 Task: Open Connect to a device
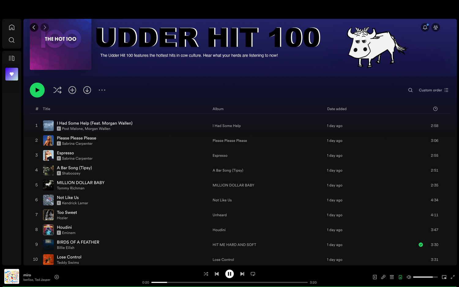[x=400, y=277]
